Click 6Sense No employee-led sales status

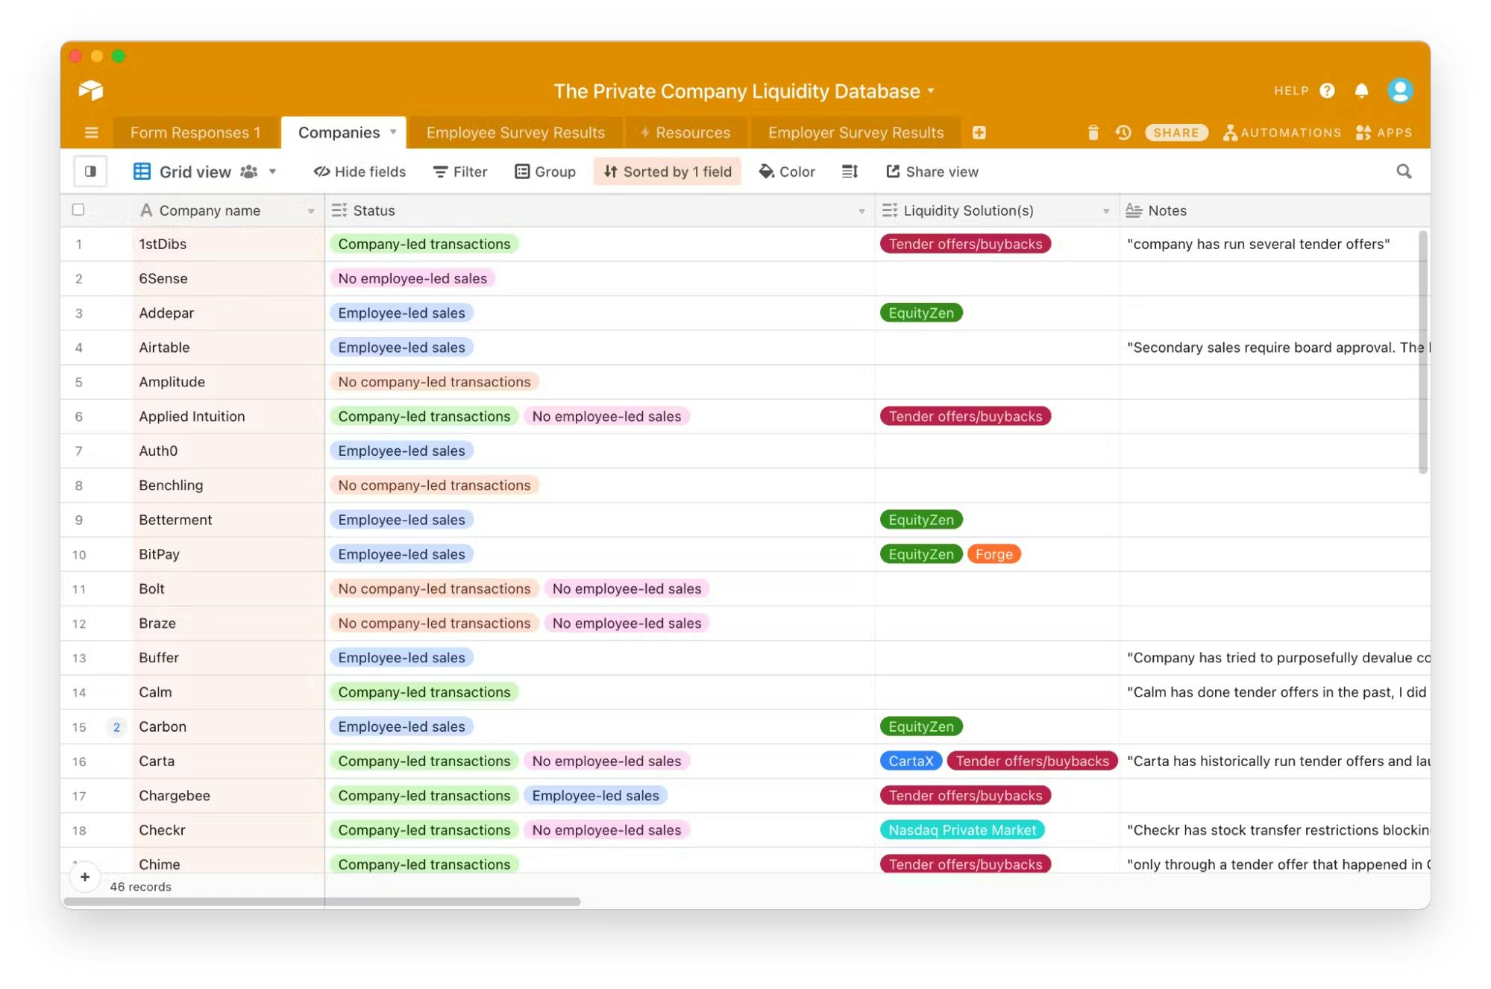pyautogui.click(x=412, y=278)
